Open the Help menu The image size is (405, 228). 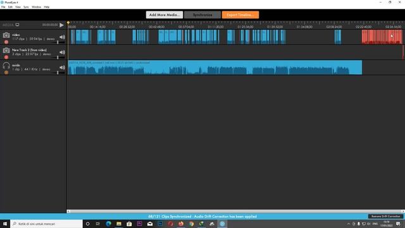(46, 7)
